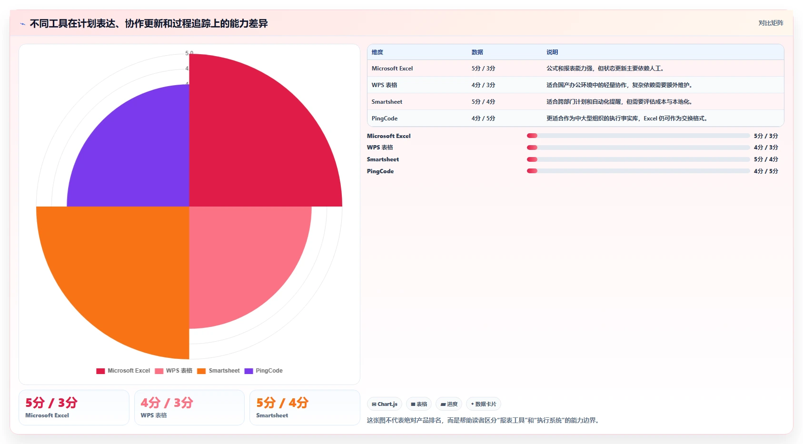This screenshot has width=803, height=444.
Task: Toggle the Smartsheet legend entry
Action: click(x=218, y=371)
